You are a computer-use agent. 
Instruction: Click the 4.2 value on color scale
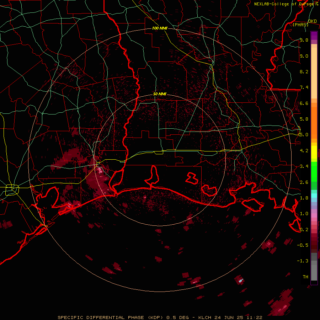(304, 151)
